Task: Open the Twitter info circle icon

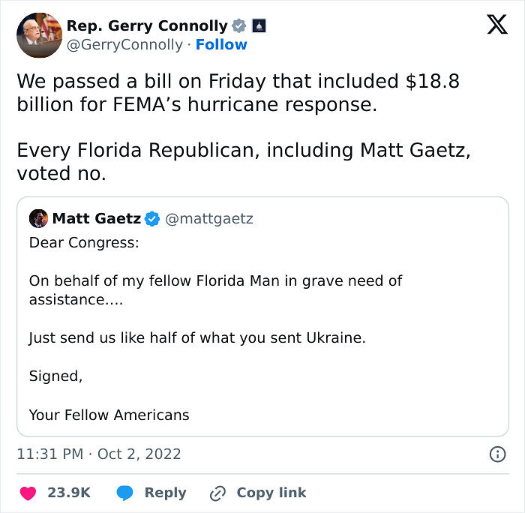Action: click(496, 454)
